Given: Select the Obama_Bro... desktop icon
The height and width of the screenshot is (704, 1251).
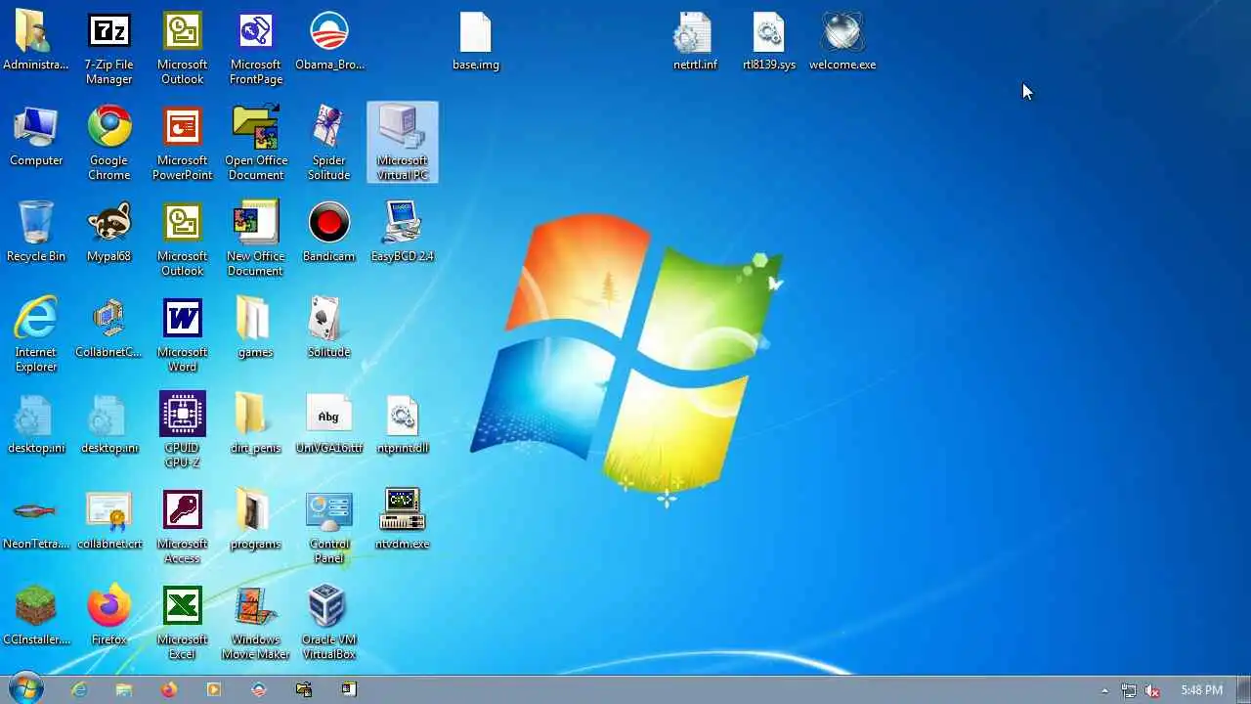Looking at the screenshot, I should (x=329, y=41).
